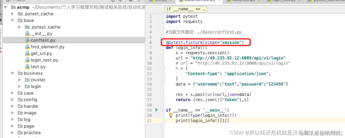Image resolution: width=345 pixels, height=138 pixels.
Task: Click the find_element.py file icon
Action: (27, 47)
